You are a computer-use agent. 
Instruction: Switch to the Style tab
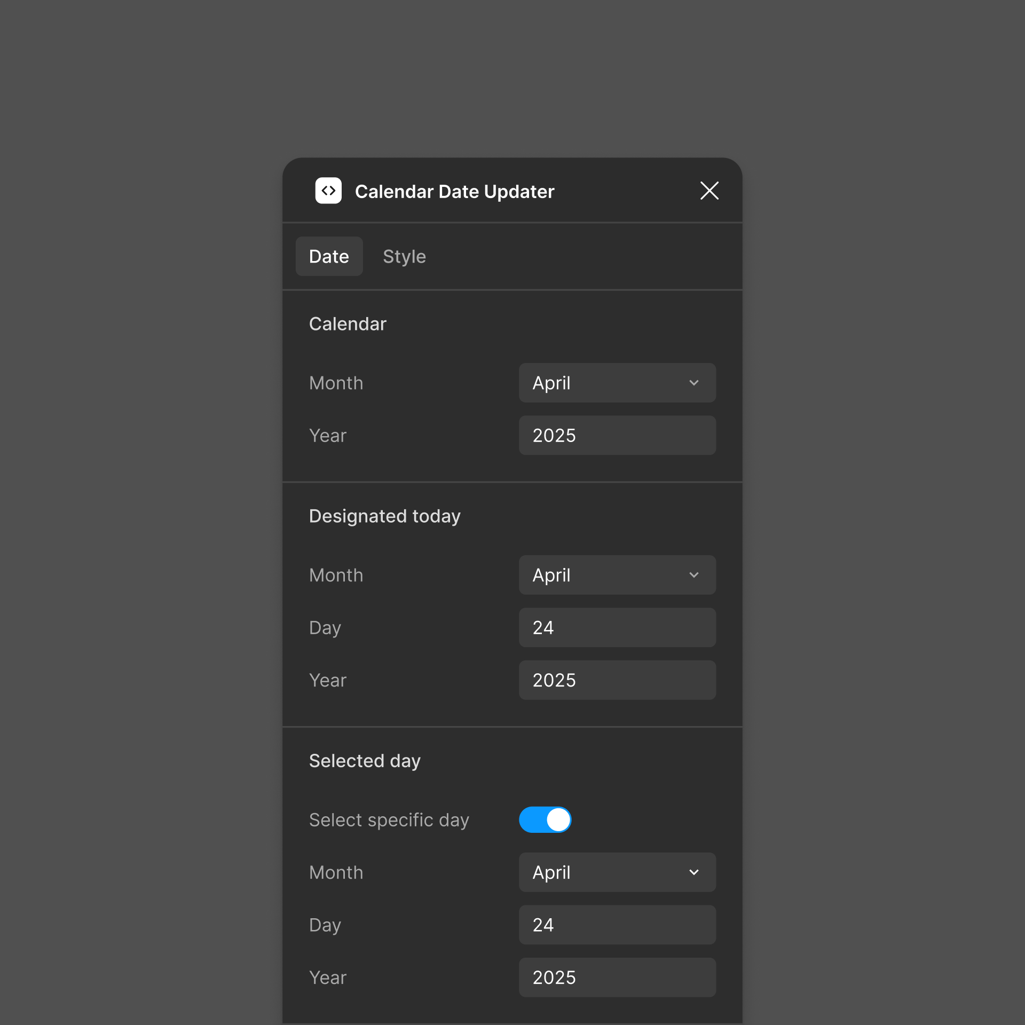[x=404, y=256]
